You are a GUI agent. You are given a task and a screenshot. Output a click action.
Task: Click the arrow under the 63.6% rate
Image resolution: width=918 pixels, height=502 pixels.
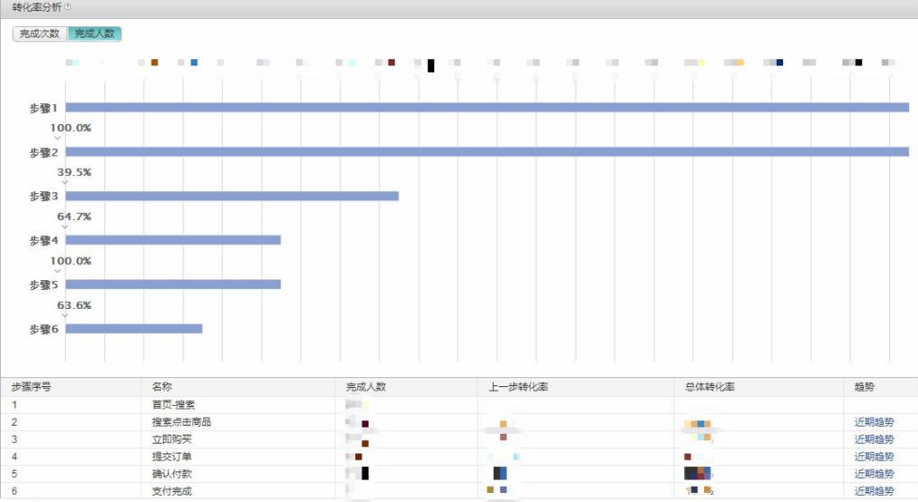[x=65, y=315]
